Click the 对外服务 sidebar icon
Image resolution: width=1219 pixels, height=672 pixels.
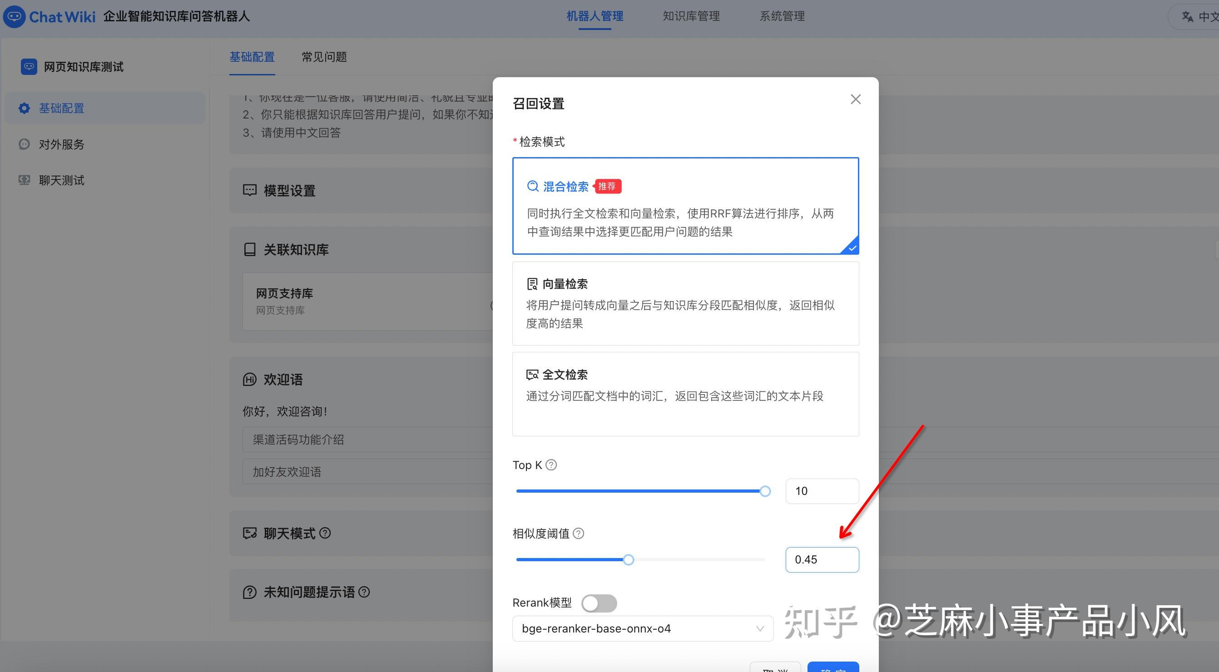click(24, 144)
